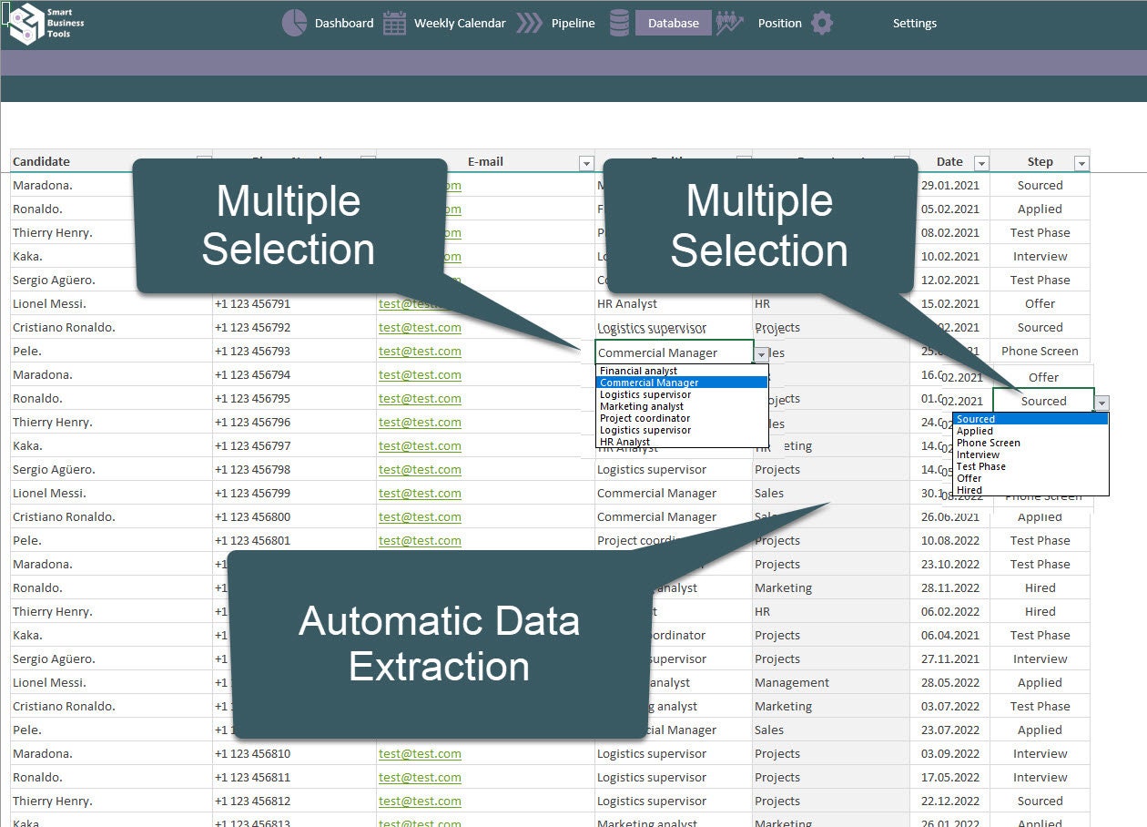
Task: Click the Weekly Calendar grid icon
Action: [394, 23]
